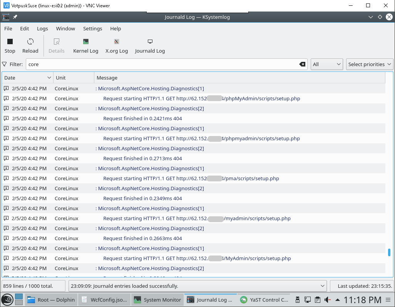The image size is (395, 307).
Task: Click log entry icon for 0.2663ms request row
Action: [6, 238]
